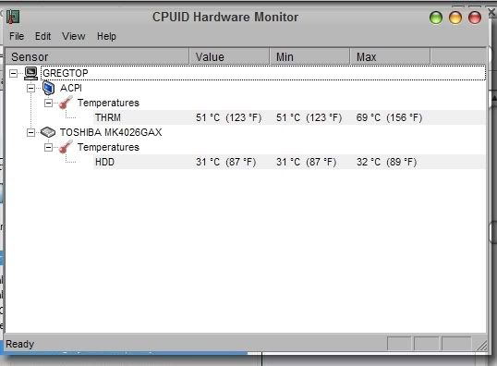497x366 pixels.
Task: Collapse the ACPI tree node
Action: [x=30, y=88]
